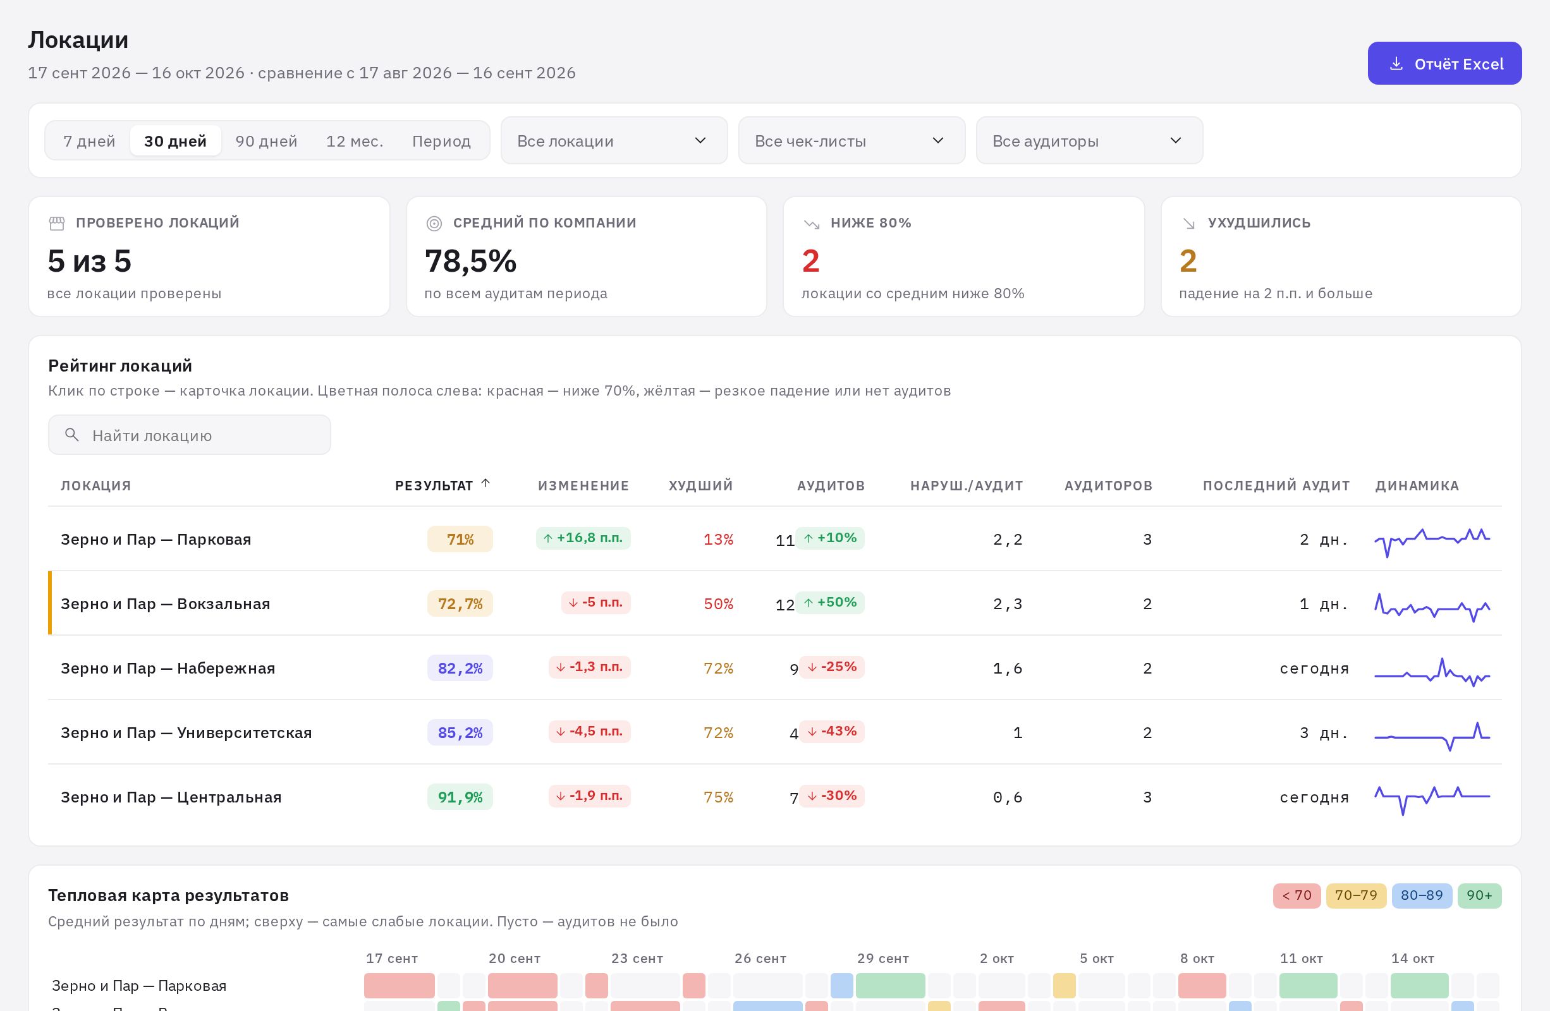The height and width of the screenshot is (1011, 1550).
Task: Click the Университетская sparkline chart in Динамика column
Action: pyautogui.click(x=1432, y=736)
